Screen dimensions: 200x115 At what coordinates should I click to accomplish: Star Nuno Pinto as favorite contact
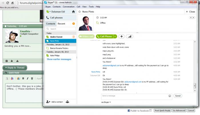point(80,12)
